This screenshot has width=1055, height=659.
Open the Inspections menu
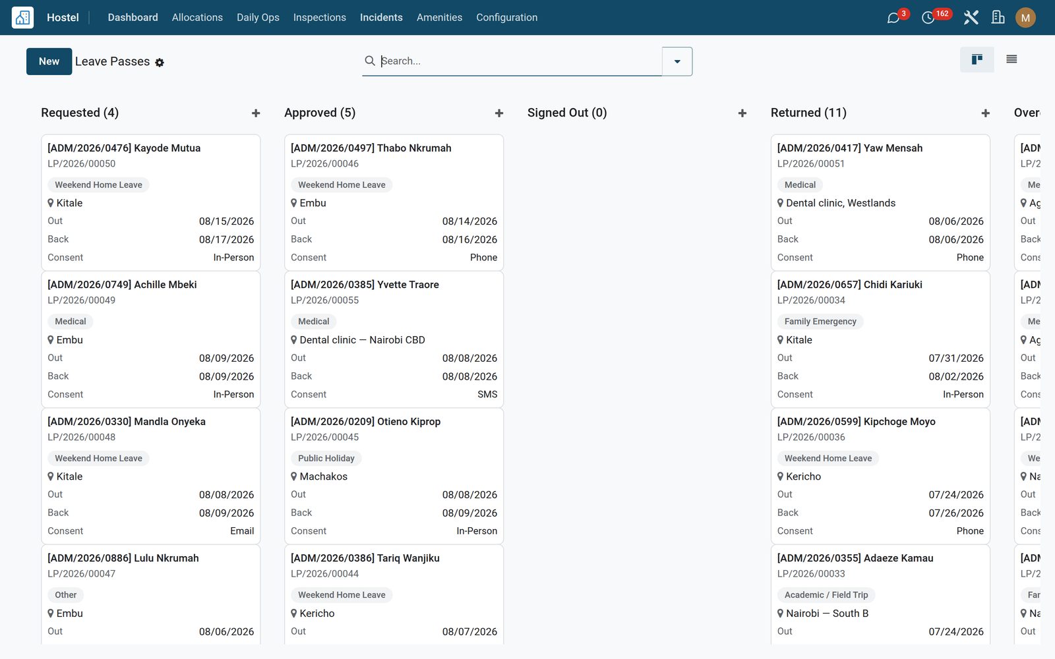tap(320, 18)
